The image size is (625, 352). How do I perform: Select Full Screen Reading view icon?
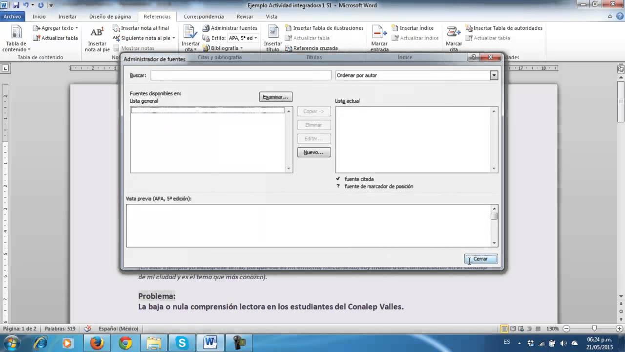pos(513,329)
